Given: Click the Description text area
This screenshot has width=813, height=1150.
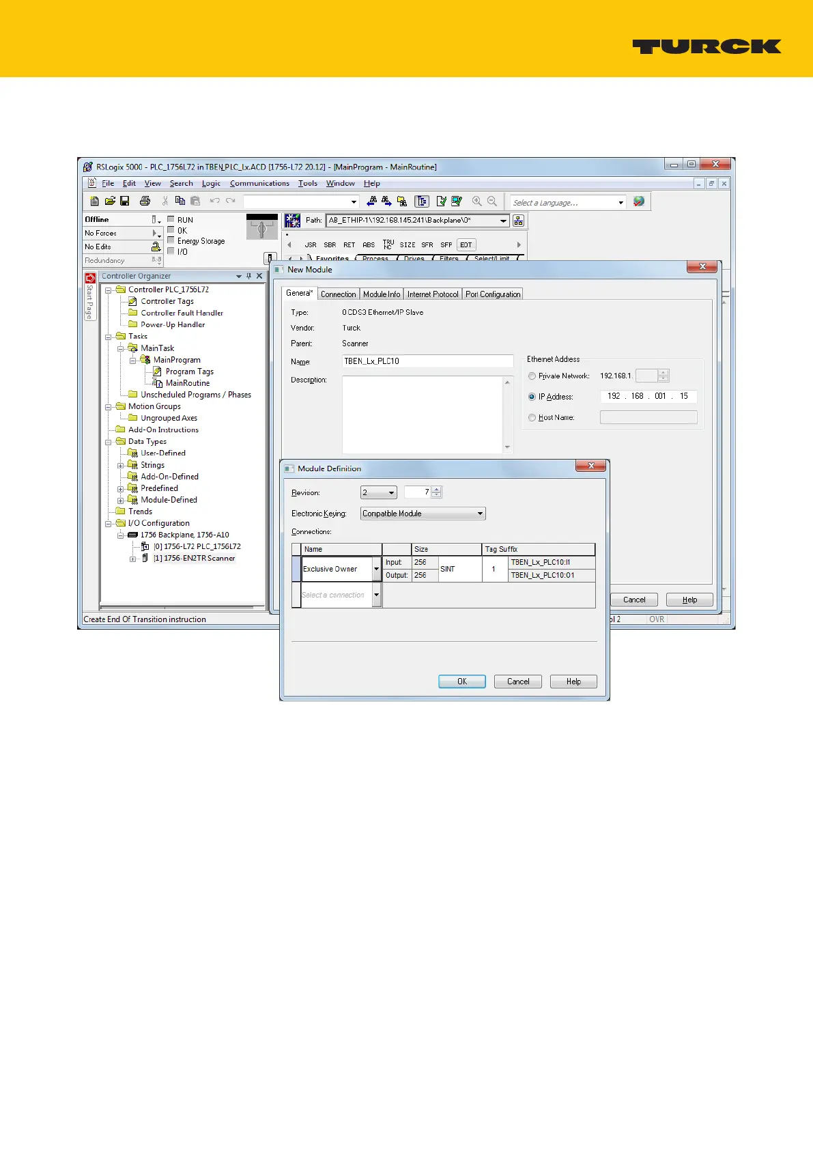Looking at the screenshot, I should coord(428,415).
